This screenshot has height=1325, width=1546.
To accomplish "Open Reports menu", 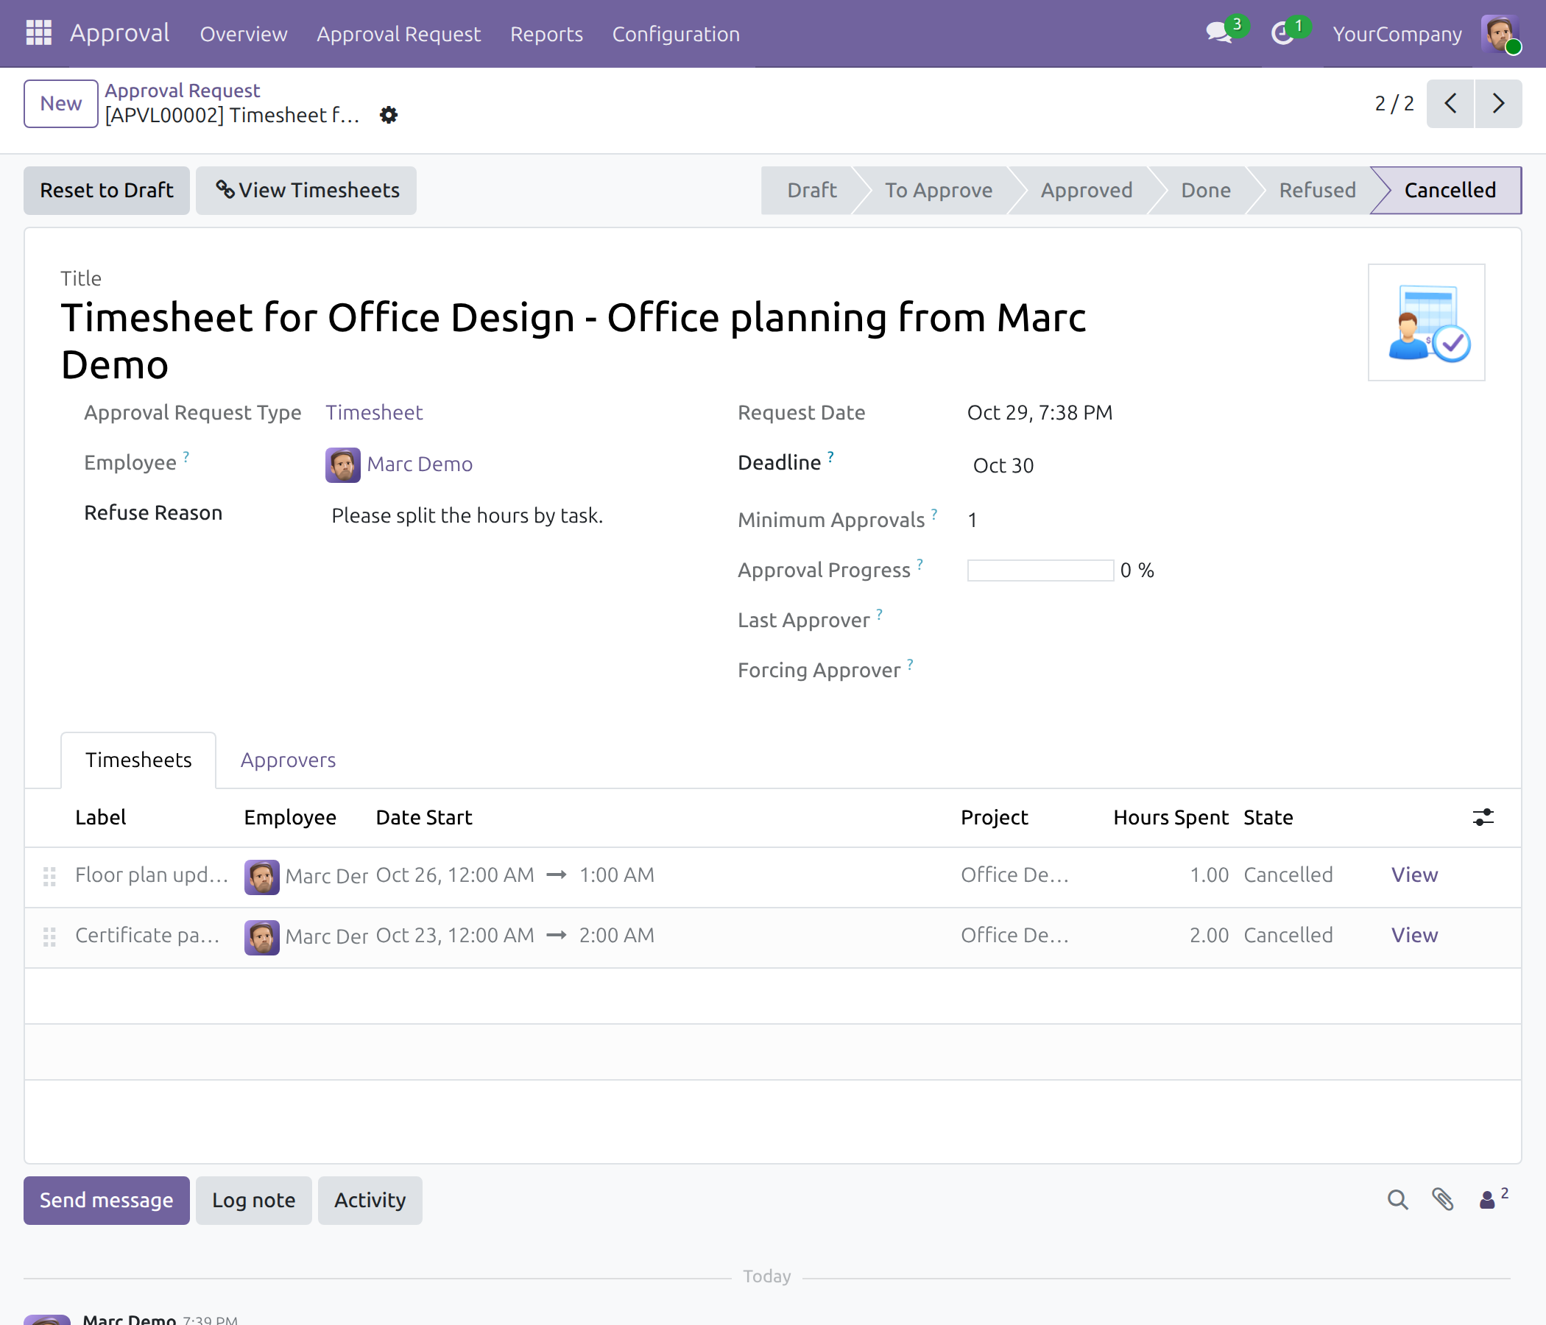I will [546, 34].
